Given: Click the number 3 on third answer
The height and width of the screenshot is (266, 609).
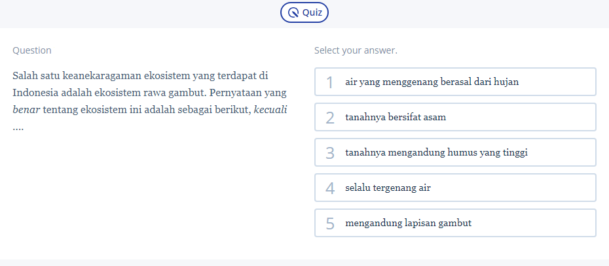Looking at the screenshot, I should [330, 153].
